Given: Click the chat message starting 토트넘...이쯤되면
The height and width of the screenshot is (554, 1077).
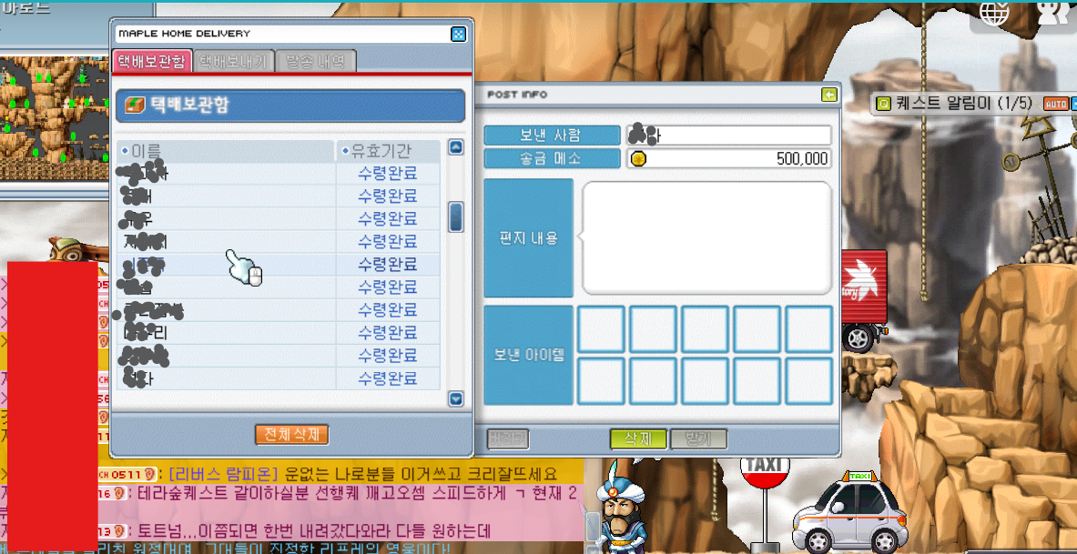Looking at the screenshot, I should (x=314, y=530).
